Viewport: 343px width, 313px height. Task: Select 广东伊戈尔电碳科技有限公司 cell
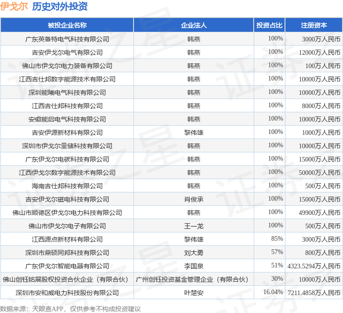pyautogui.click(x=67, y=159)
